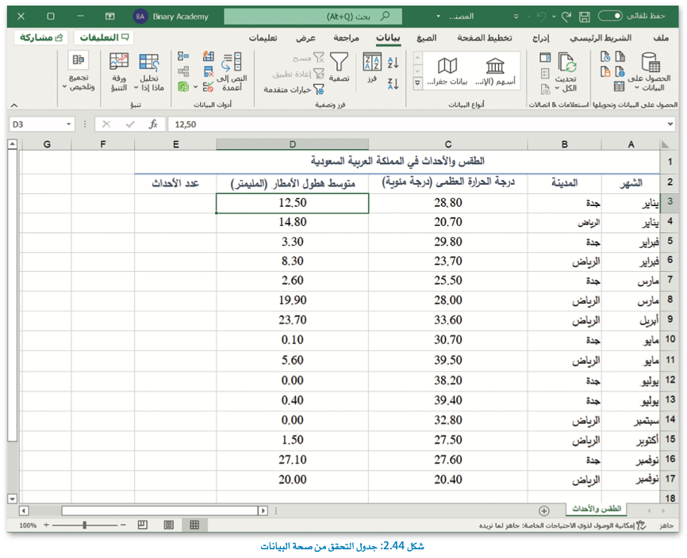Open the ribbon display options icon

(x=109, y=16)
